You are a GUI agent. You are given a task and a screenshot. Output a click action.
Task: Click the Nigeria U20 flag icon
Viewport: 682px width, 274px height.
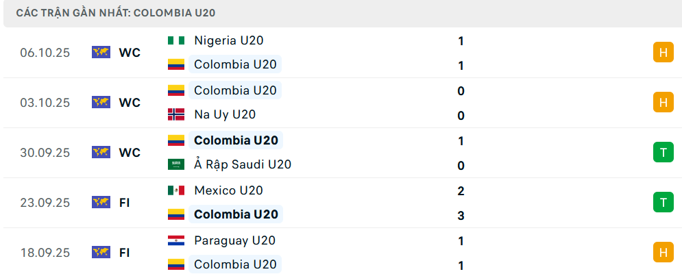coord(176,40)
